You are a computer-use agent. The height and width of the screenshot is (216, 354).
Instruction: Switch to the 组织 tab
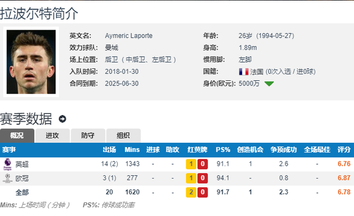[x=123, y=136]
